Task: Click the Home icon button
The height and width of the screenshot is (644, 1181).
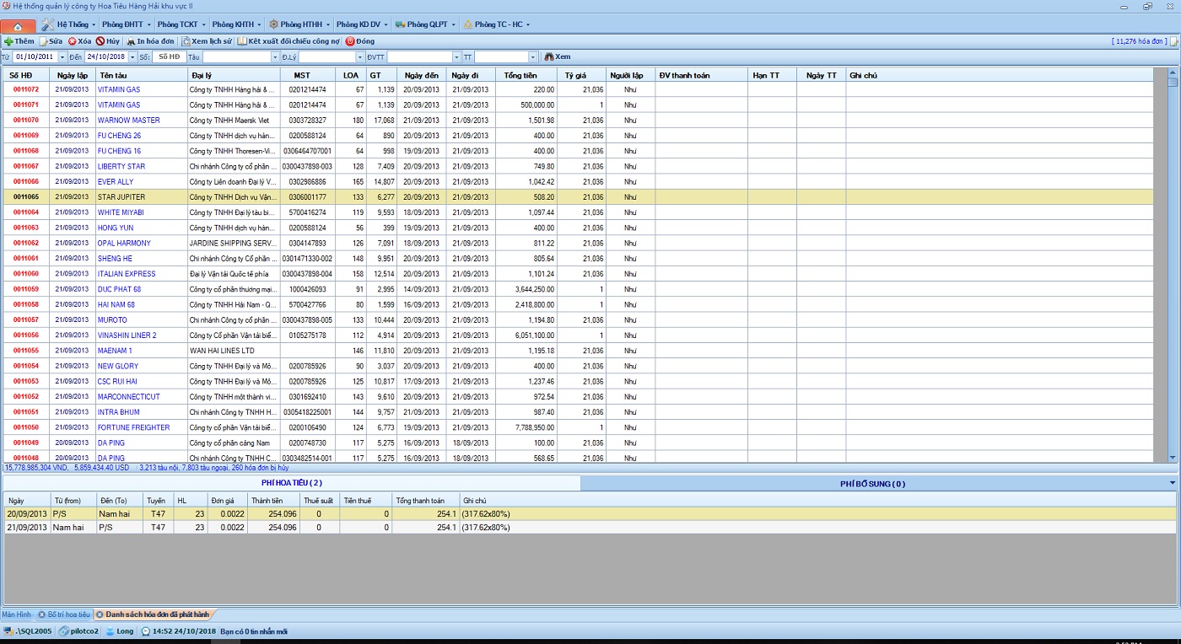Action: (x=18, y=25)
